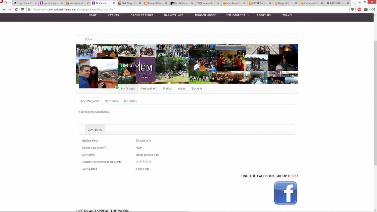
Task: Close the KAYAK Suche tab
Action: click(x=270, y=3)
